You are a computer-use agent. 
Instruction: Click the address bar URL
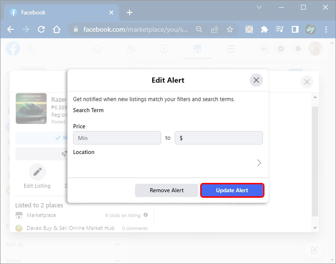pos(135,29)
